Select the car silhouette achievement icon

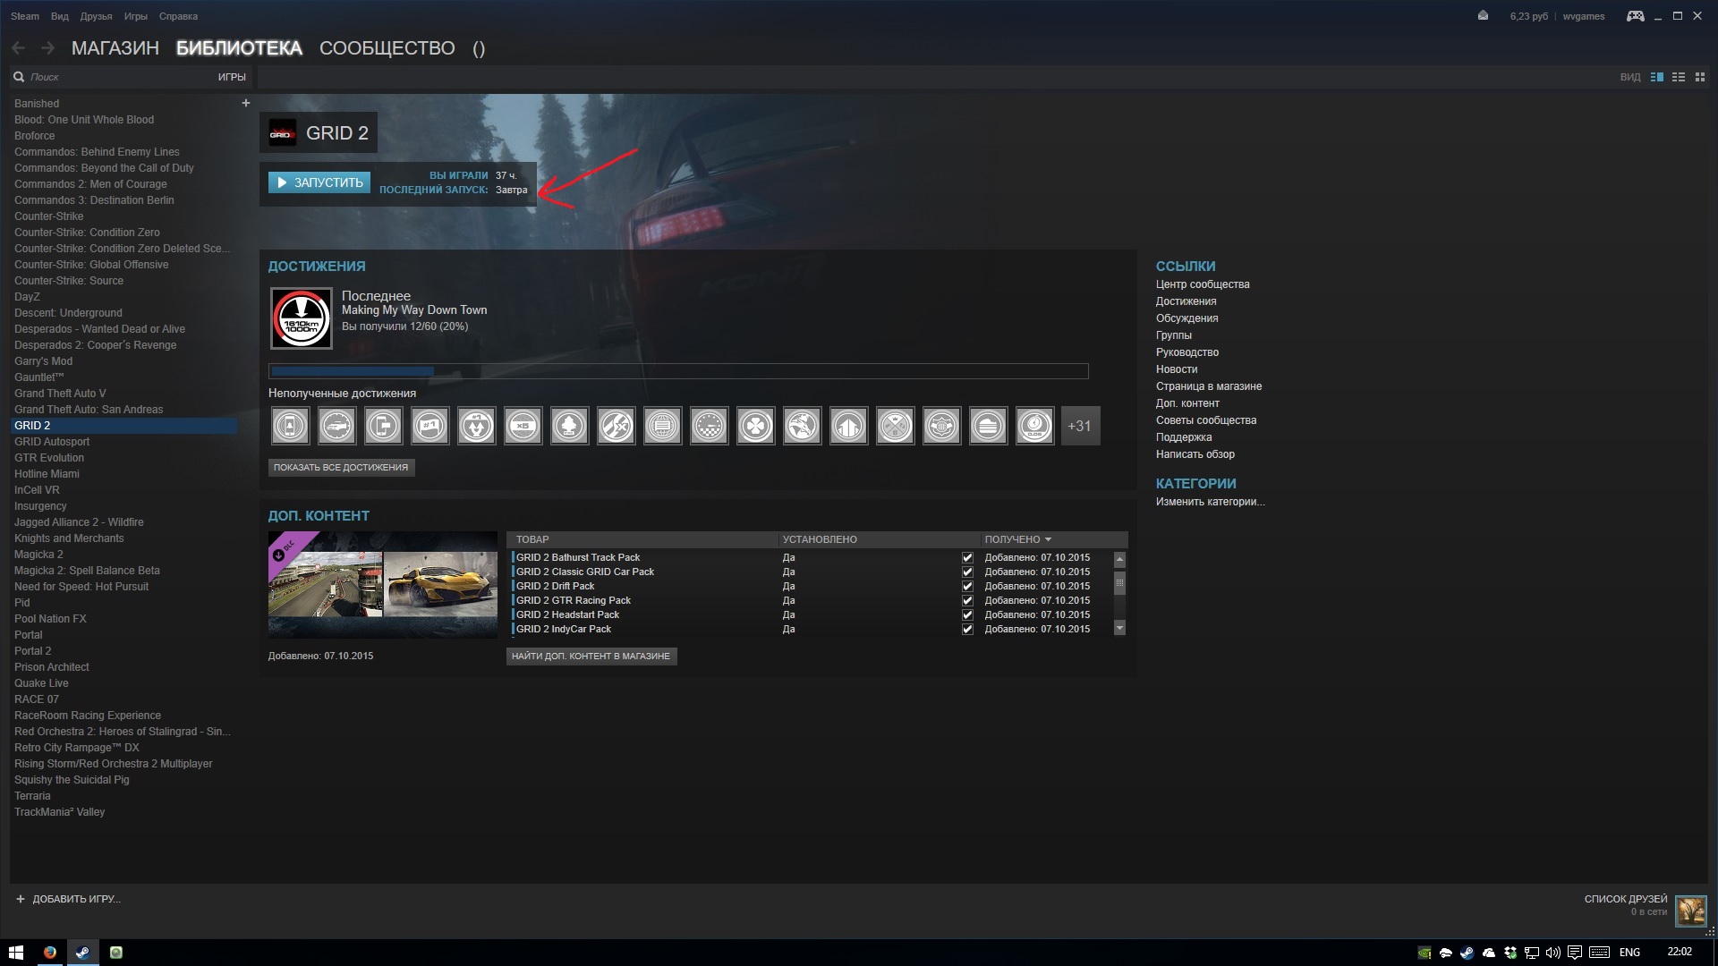(336, 426)
